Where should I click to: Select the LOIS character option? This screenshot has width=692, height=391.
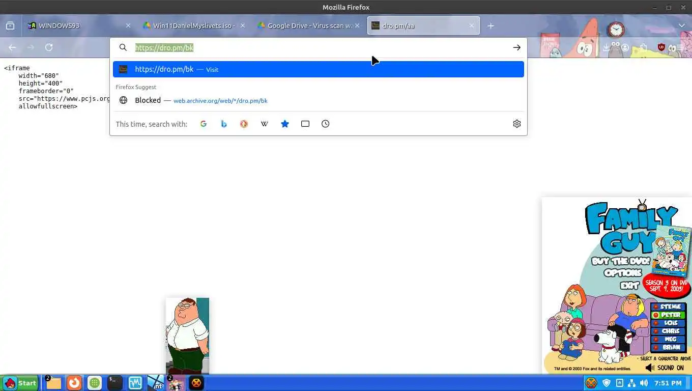(669, 323)
